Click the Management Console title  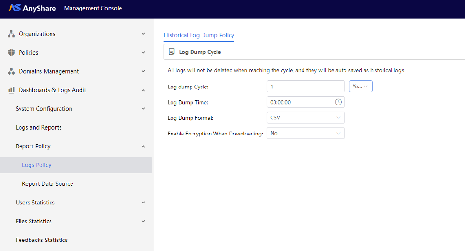point(93,8)
